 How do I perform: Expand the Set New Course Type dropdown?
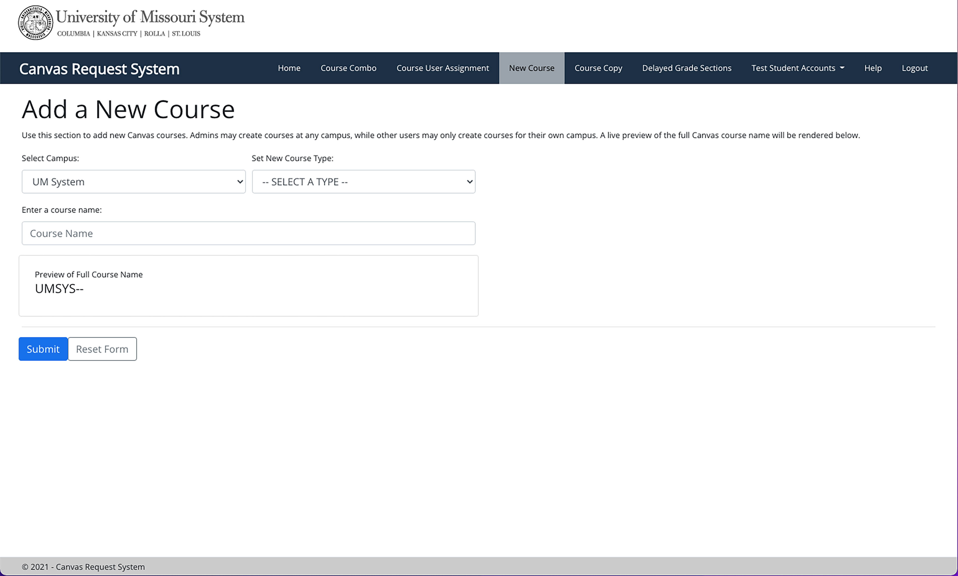pyautogui.click(x=363, y=182)
